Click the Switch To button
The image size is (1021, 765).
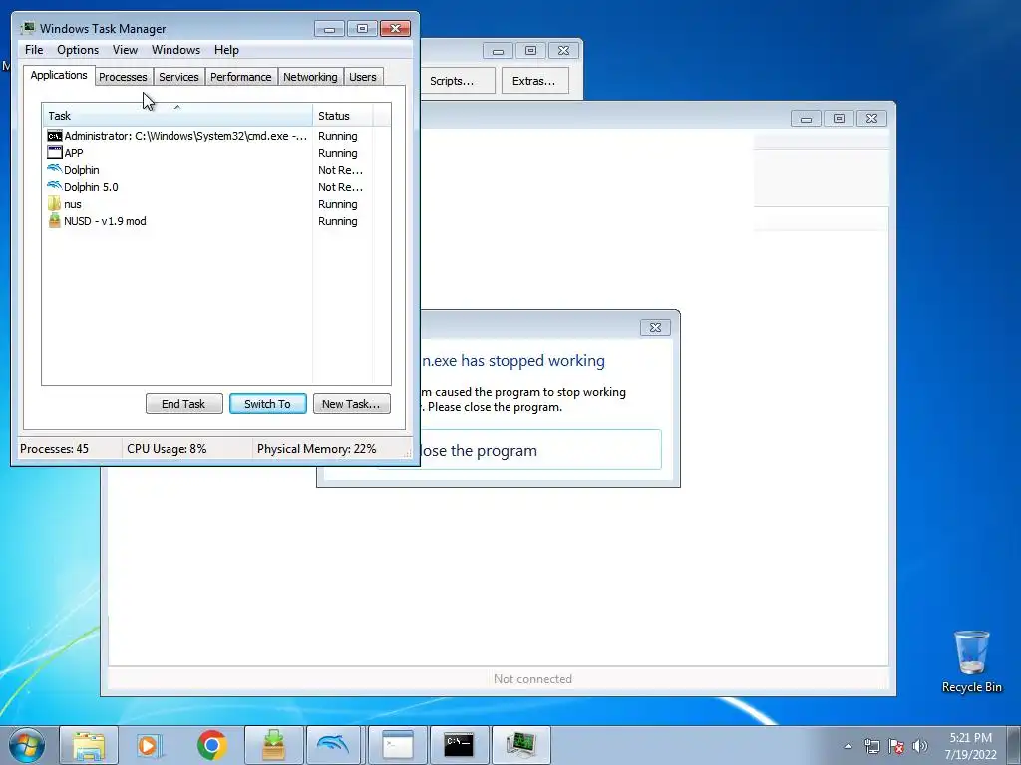pyautogui.click(x=267, y=404)
